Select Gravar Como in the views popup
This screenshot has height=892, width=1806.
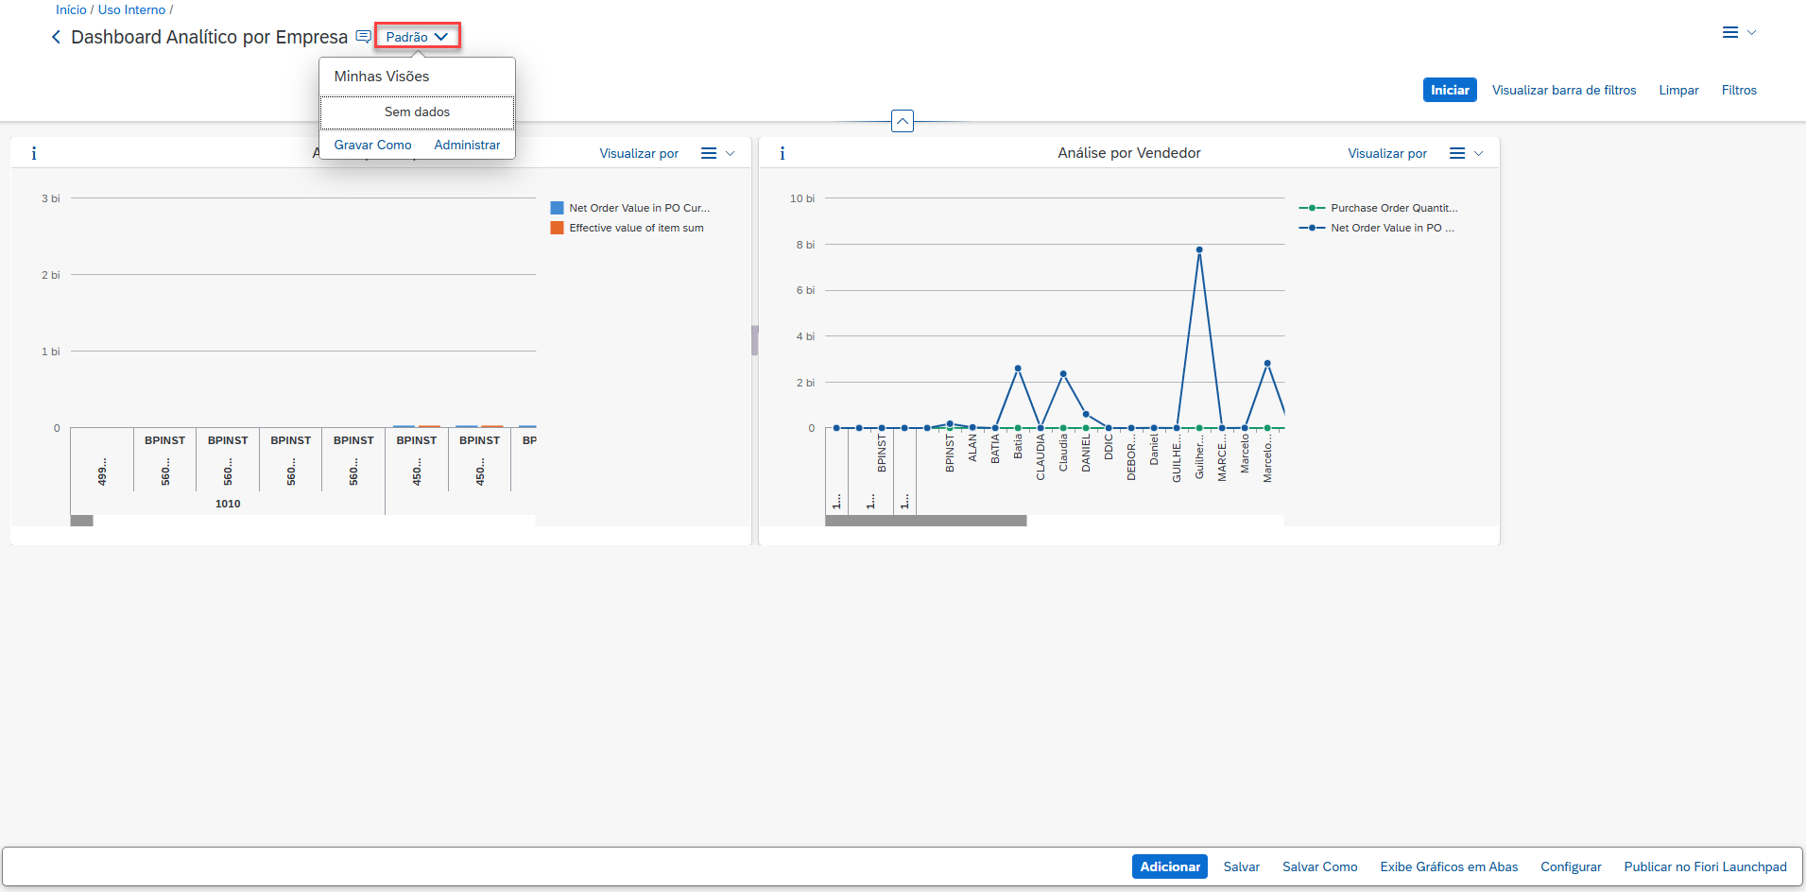pyautogui.click(x=372, y=145)
